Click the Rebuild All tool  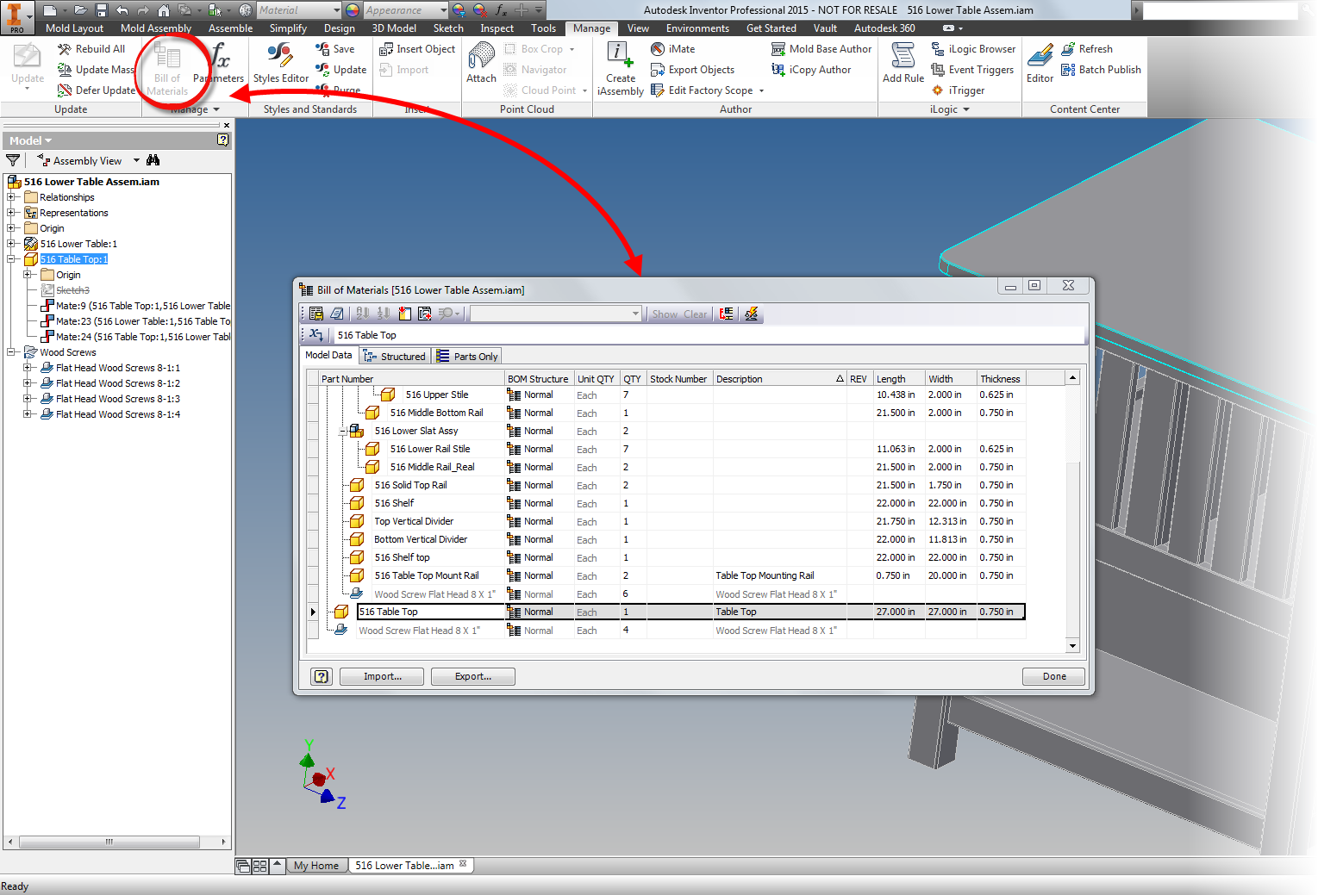[91, 49]
